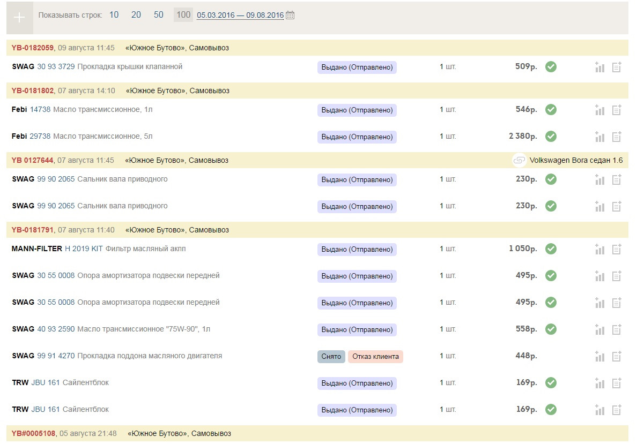This screenshot has height=444, width=637.
Task: Click the 'Отказ клиента' status badge
Action: pos(375,357)
